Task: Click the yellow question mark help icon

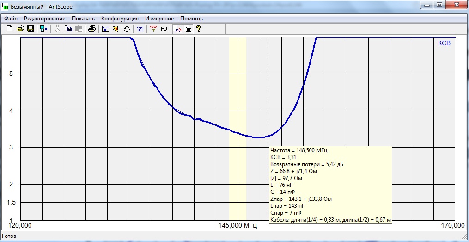Action: pyautogui.click(x=198, y=29)
